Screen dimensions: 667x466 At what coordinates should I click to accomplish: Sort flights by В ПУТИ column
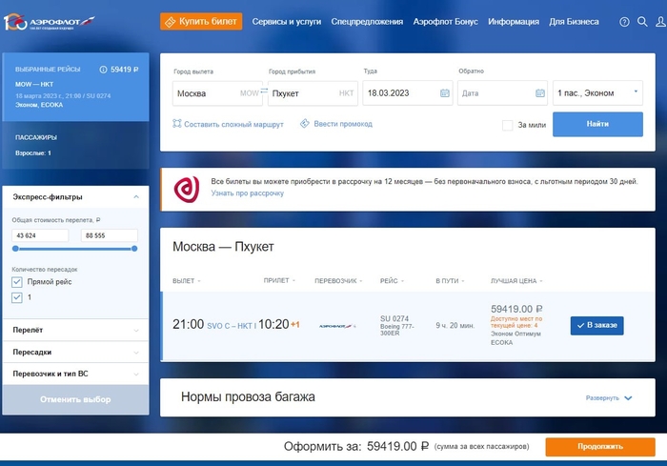tap(450, 281)
